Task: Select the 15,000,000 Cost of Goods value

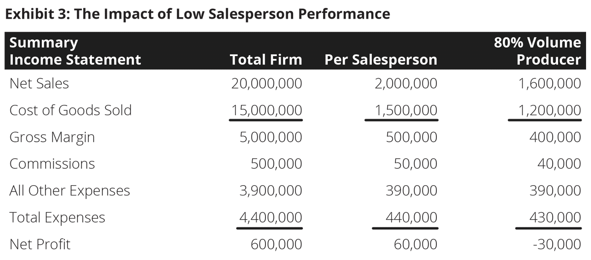Action: (266, 110)
